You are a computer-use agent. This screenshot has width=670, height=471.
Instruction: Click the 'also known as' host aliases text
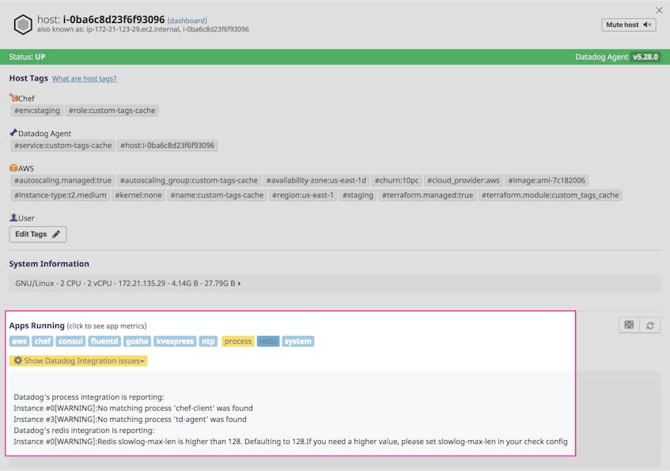[142, 29]
